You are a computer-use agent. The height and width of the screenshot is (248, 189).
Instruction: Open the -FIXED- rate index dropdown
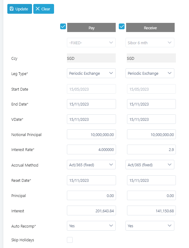(91, 42)
